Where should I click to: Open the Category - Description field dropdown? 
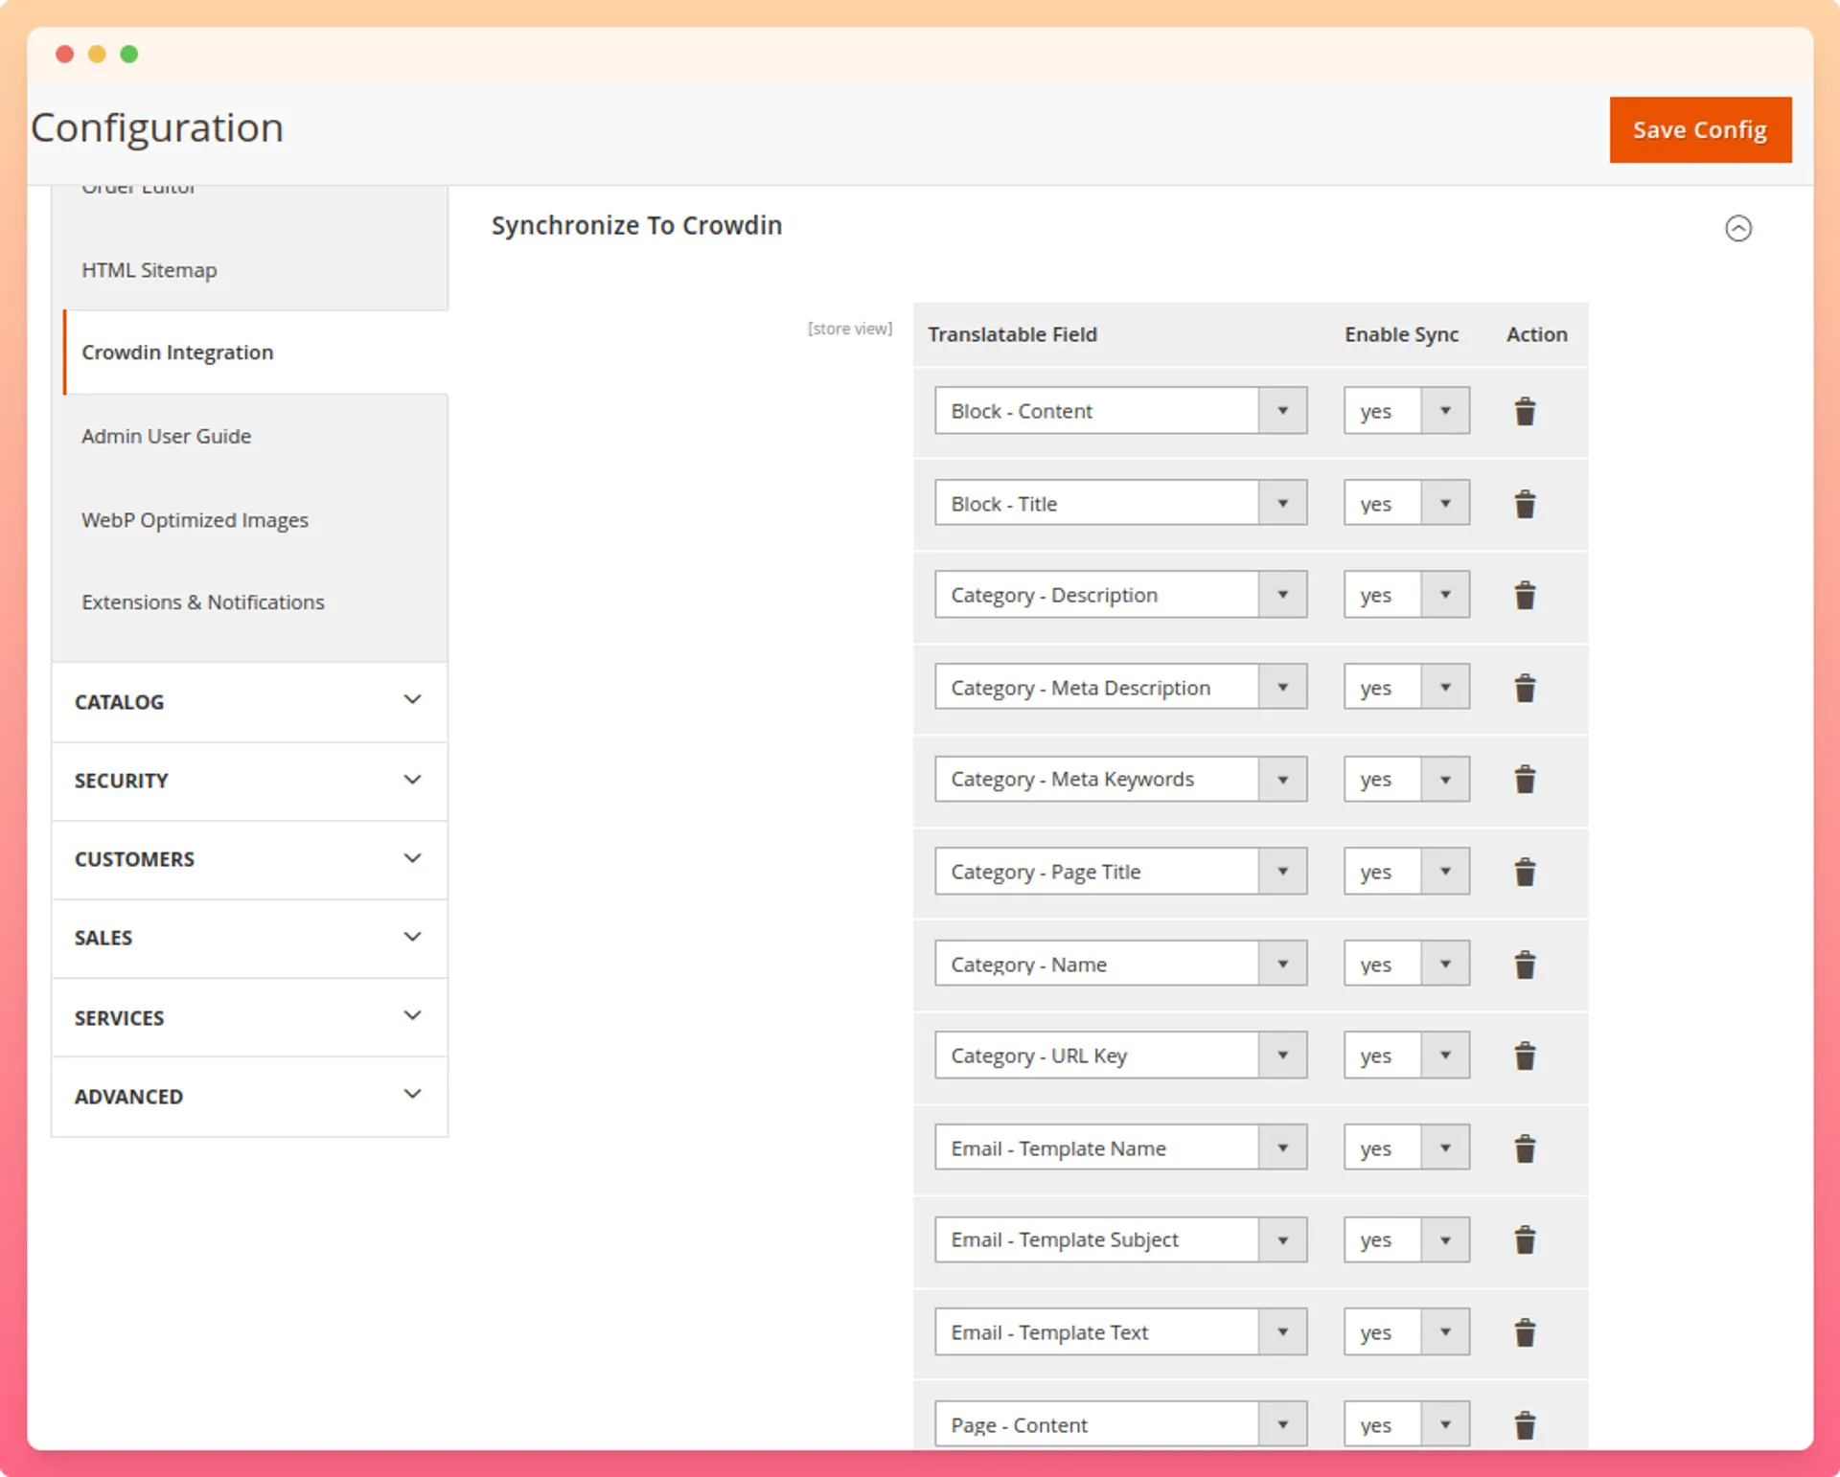(1120, 595)
